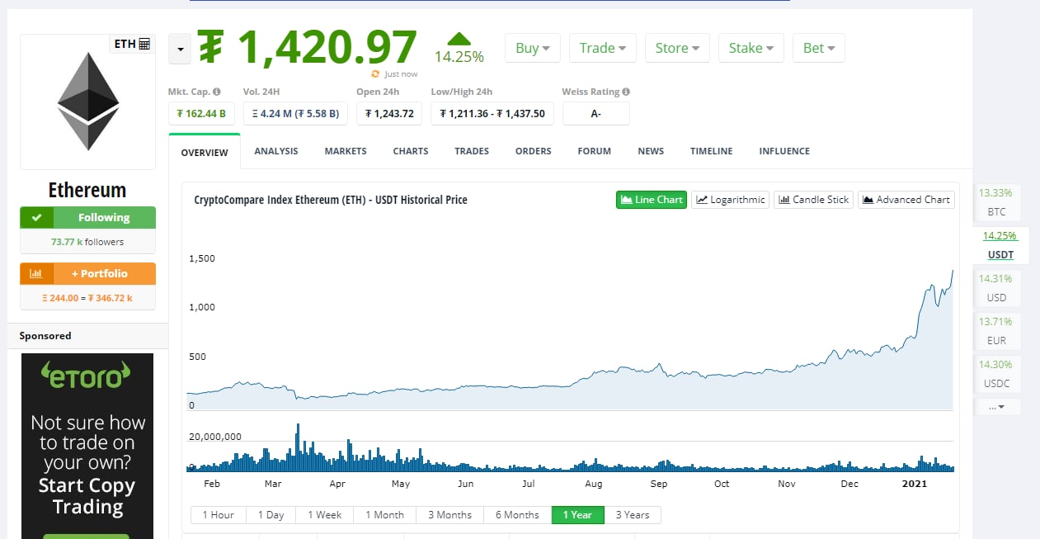Expand more currencies with the ellipsis dropdown
Image resolution: width=1040 pixels, height=539 pixels.
(996, 406)
